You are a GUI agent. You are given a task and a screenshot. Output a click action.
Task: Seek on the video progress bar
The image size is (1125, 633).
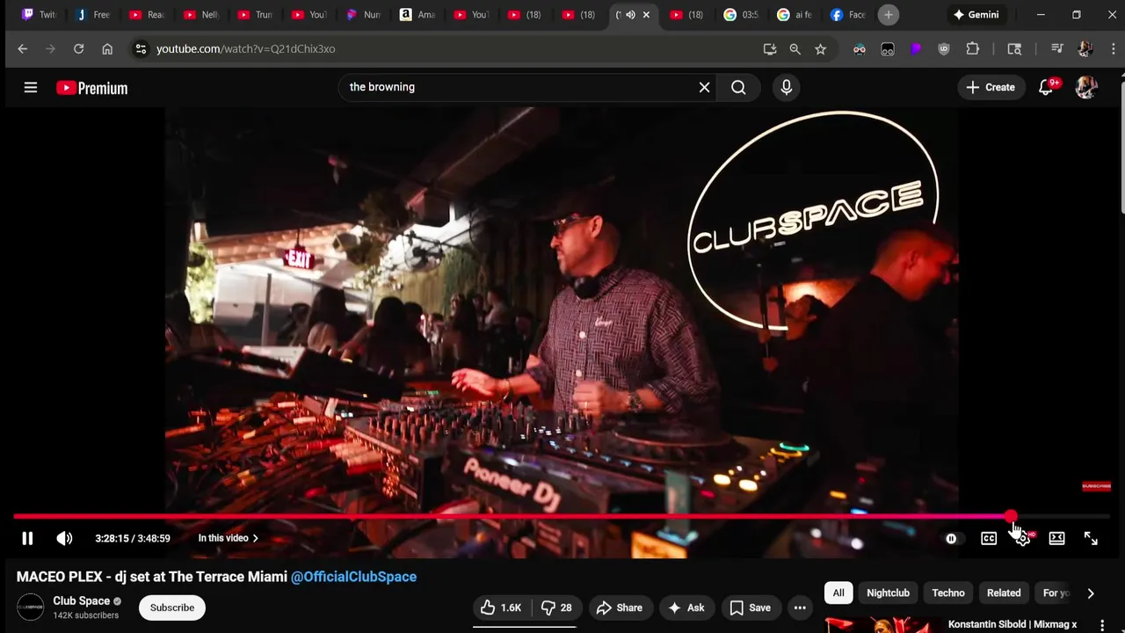click(x=562, y=517)
